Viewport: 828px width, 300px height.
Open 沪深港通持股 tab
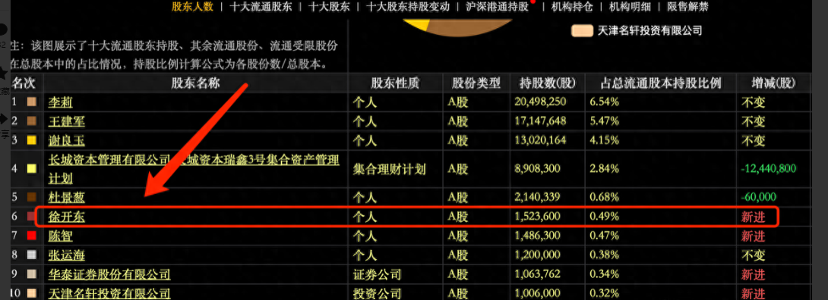pos(497,7)
